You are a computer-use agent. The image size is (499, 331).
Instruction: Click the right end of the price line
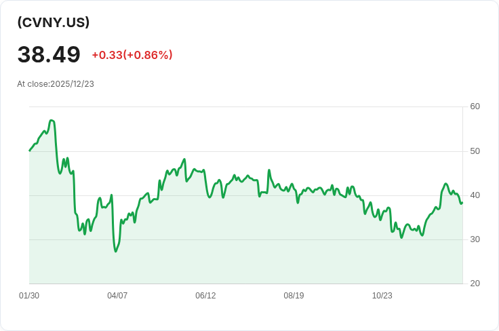click(462, 202)
